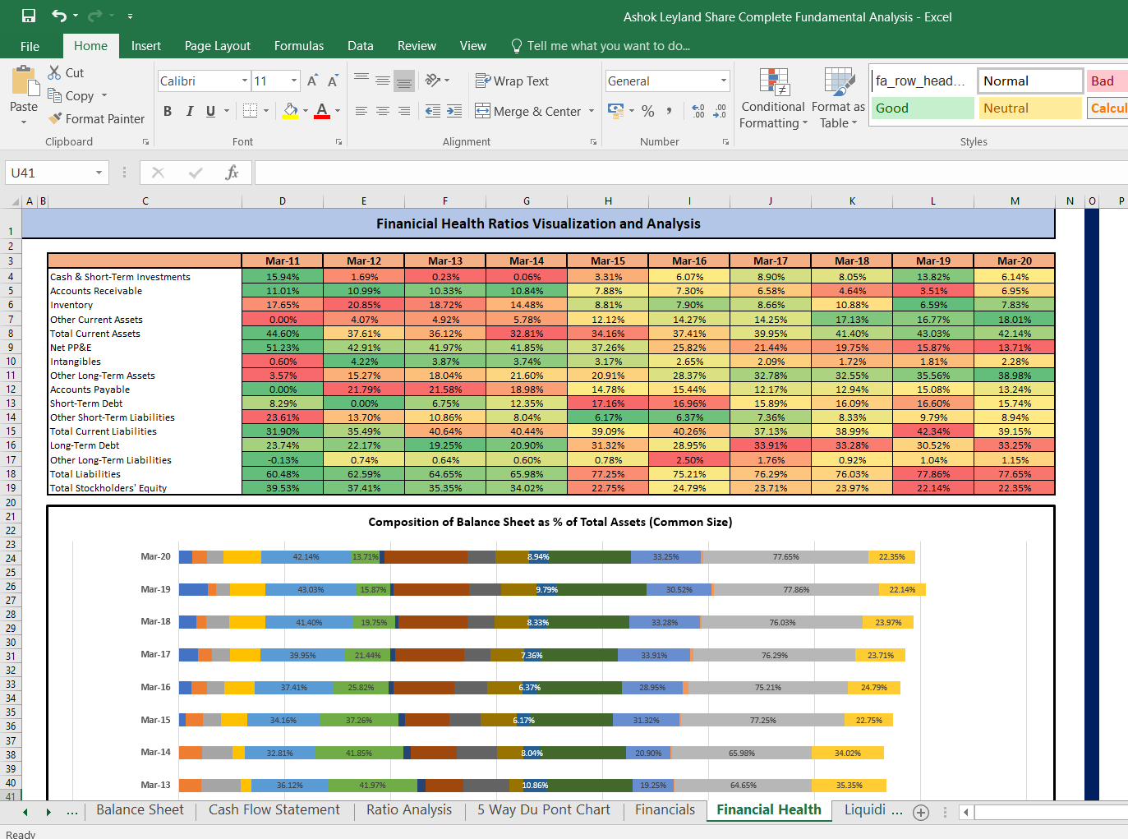1128x839 pixels.
Task: Apply the Neutral cell style
Action: (1030, 108)
